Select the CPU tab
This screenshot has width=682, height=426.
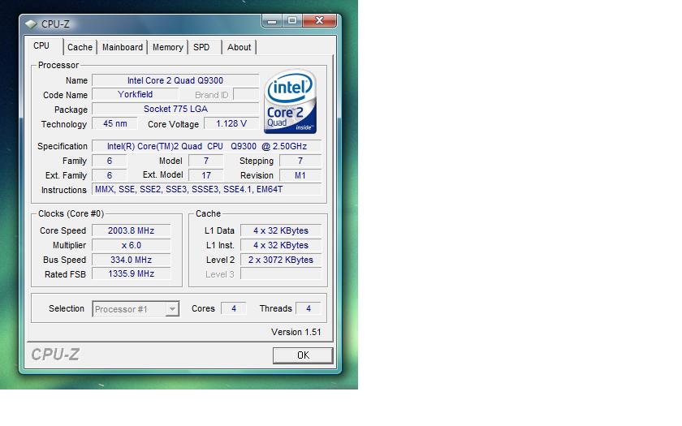coord(41,46)
